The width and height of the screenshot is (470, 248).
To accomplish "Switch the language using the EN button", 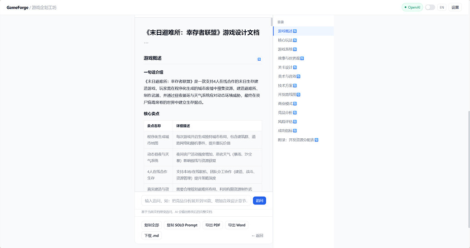I will (x=441, y=7).
